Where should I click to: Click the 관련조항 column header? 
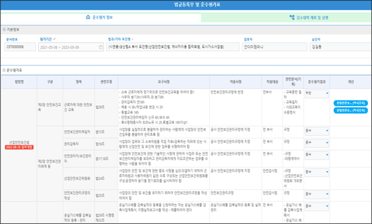tap(106, 82)
